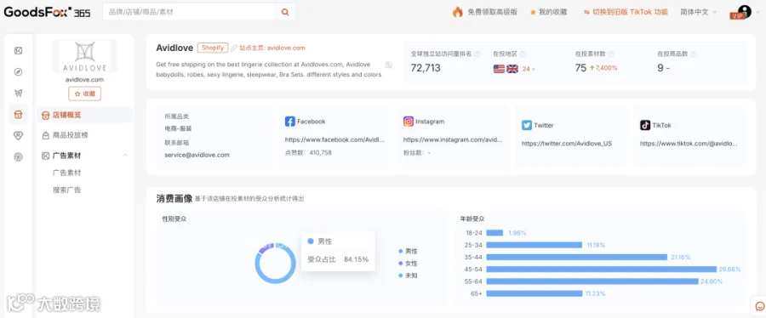Click the info icon next to 全球独立站访问量排名
Screen dimensions: 766x318
click(x=477, y=54)
